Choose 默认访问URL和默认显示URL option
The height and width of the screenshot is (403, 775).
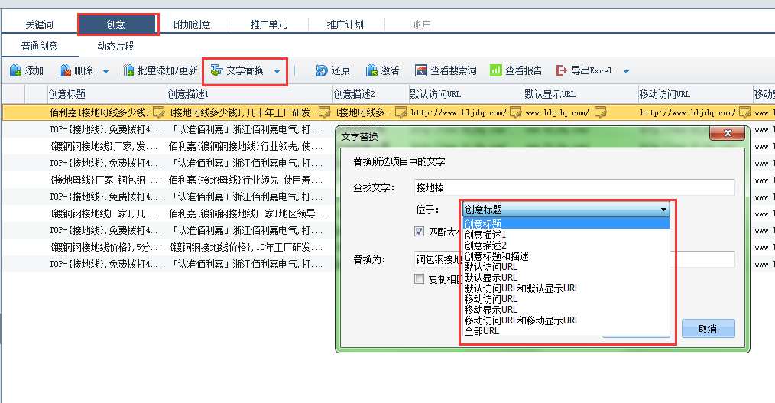566,288
